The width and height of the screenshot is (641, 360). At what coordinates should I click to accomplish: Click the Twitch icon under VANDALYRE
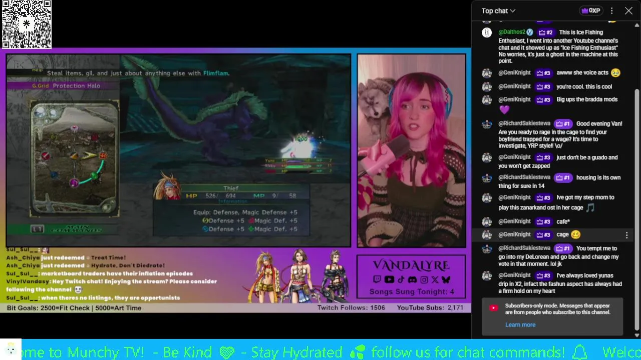(x=377, y=280)
